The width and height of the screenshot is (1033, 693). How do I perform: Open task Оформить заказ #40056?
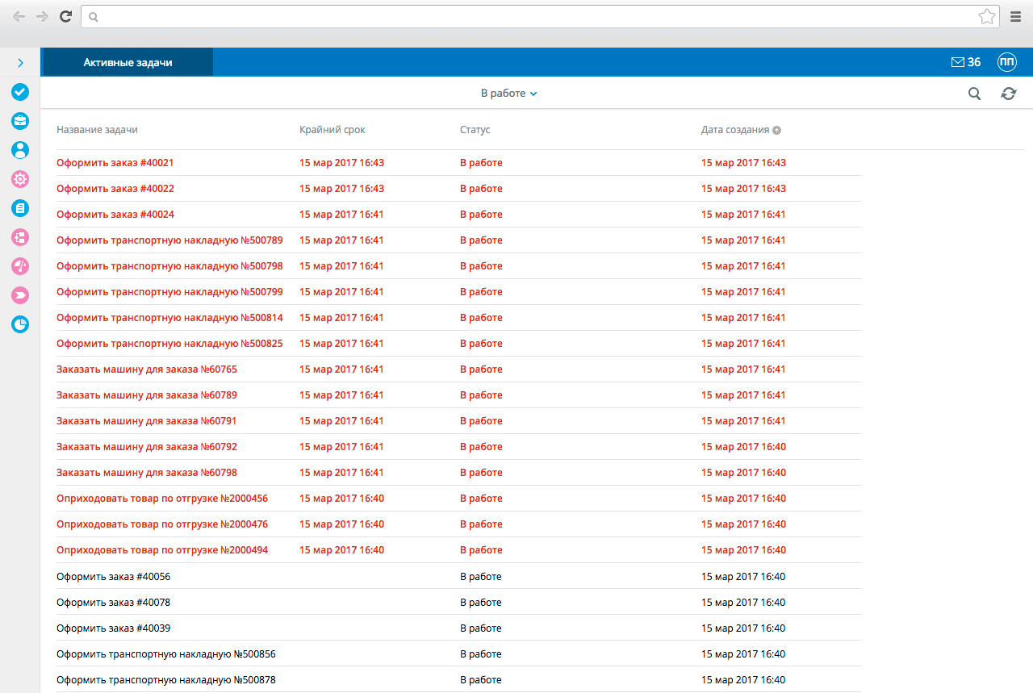point(113,577)
